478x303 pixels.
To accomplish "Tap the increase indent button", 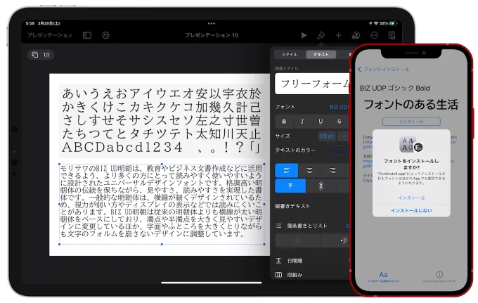I will (x=335, y=240).
